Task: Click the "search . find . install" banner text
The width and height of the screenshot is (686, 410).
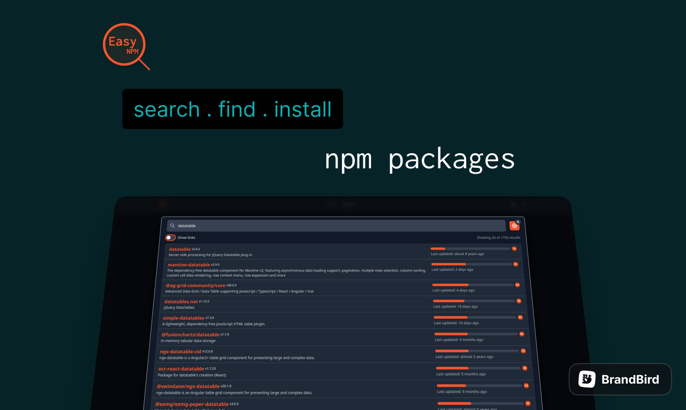Action: point(233,109)
